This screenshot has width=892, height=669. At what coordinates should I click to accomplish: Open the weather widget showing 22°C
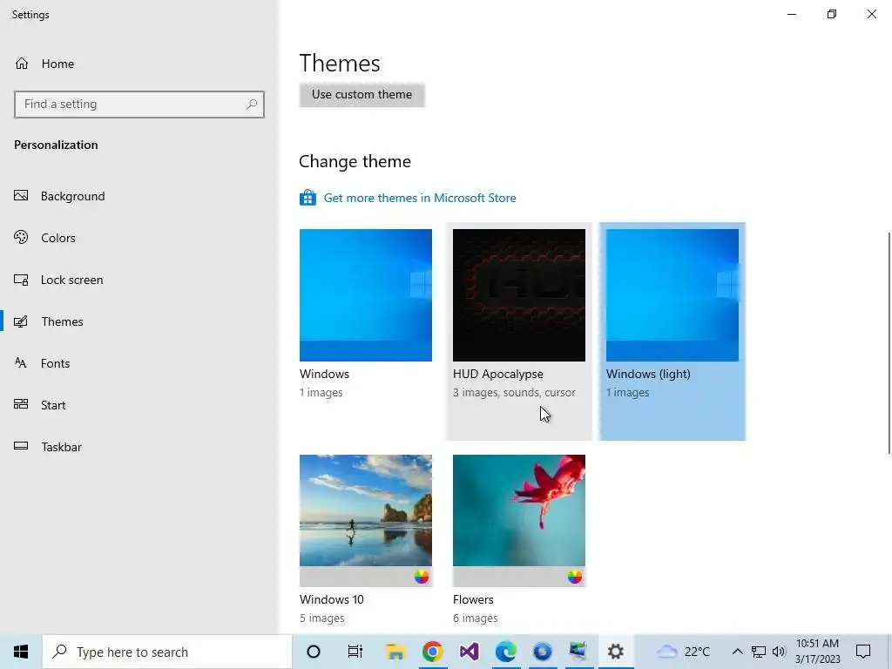[x=683, y=652]
